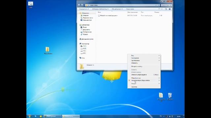211x118 pixels.
Task: Toggle the preview pane icon
Action: [166, 9]
